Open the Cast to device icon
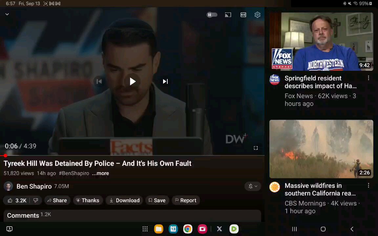The height and width of the screenshot is (236, 378). click(x=228, y=15)
